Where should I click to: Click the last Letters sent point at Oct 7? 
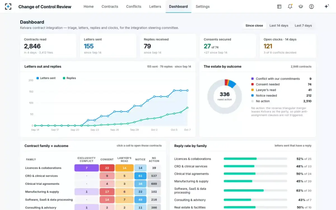(187, 90)
